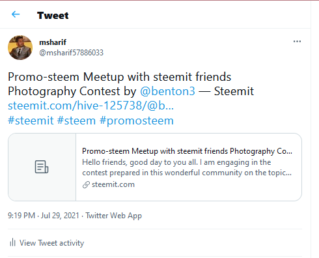
Task: Open the 9:19 PM Jul 29, 2021 timestamp
Action: [44, 216]
